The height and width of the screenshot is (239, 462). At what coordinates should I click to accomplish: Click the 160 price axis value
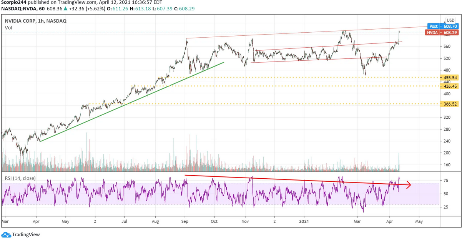447,165
